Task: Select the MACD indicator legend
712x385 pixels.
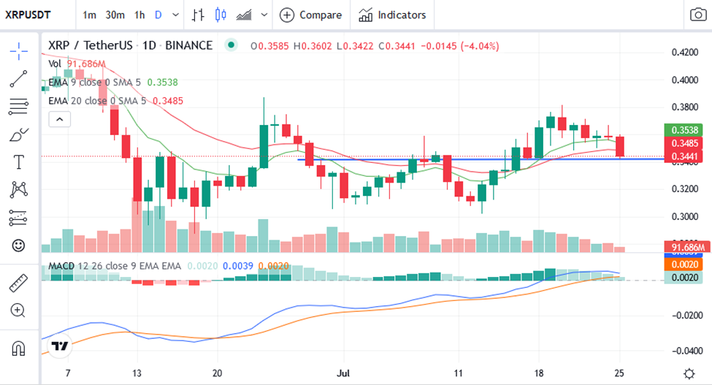Action: (x=169, y=266)
